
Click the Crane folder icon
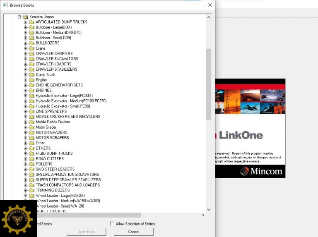pos(31,48)
